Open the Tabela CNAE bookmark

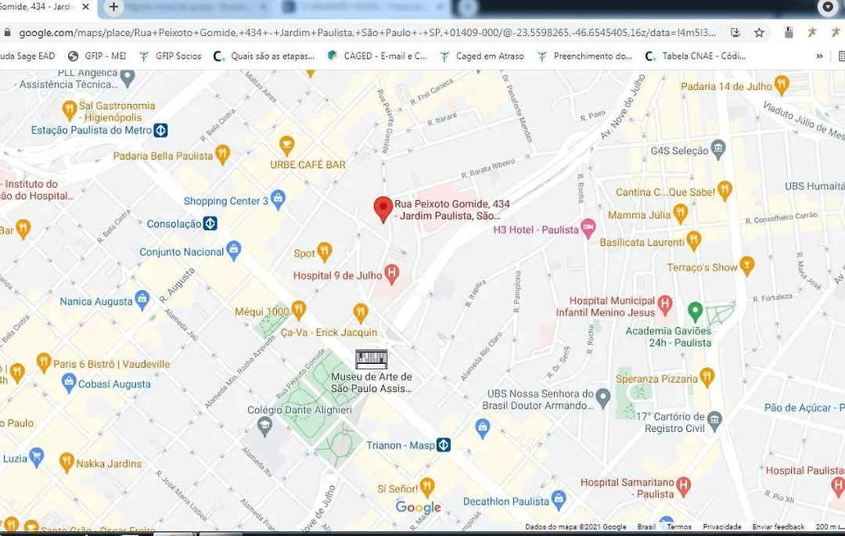pos(696,56)
